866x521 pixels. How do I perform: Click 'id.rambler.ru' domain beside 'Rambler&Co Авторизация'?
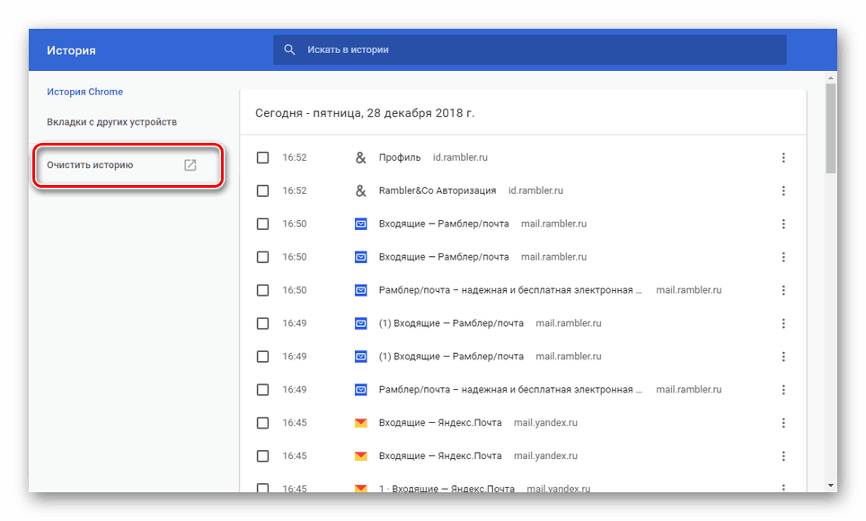pyautogui.click(x=535, y=190)
